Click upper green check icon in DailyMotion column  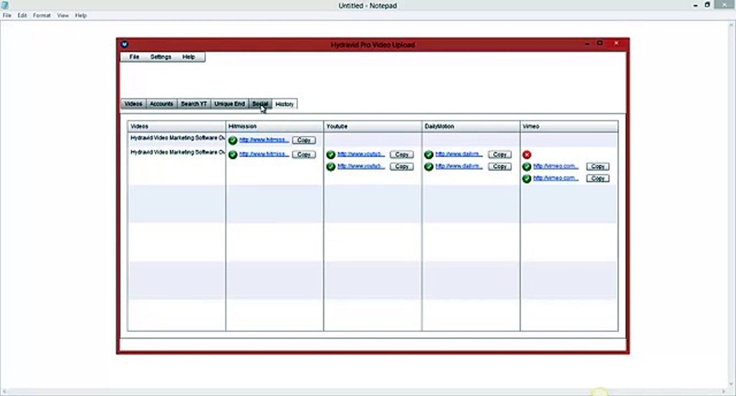[x=429, y=155]
